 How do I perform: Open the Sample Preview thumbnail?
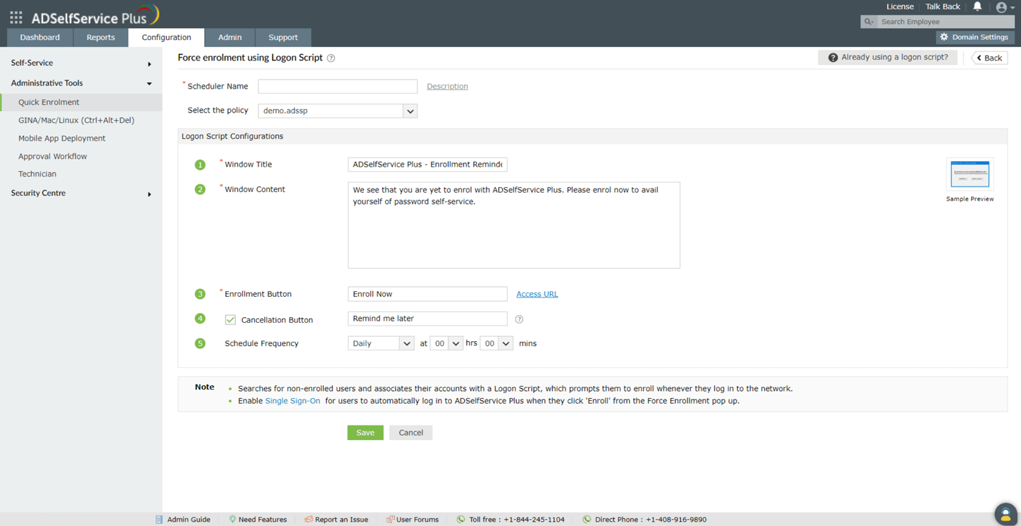[x=970, y=174]
